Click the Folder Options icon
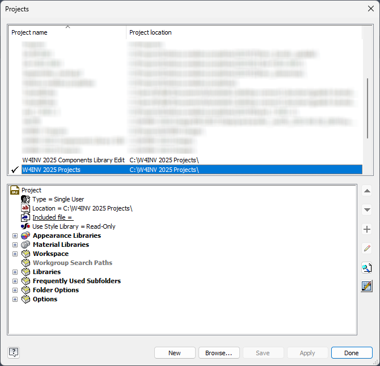 pos(26,290)
